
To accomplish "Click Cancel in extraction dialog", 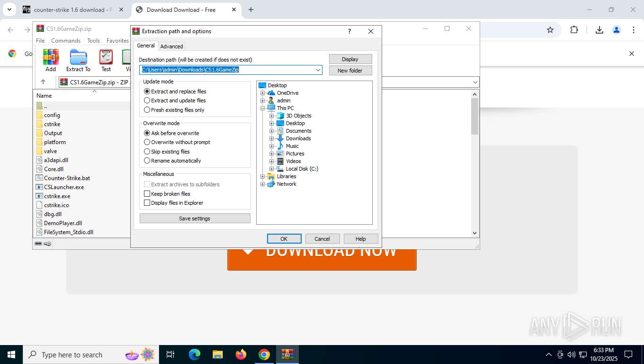I will click(322, 239).
